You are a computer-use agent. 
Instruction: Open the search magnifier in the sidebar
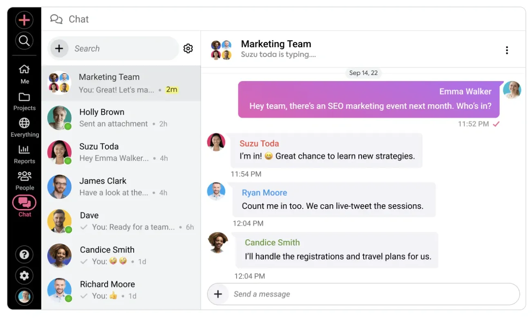point(24,40)
